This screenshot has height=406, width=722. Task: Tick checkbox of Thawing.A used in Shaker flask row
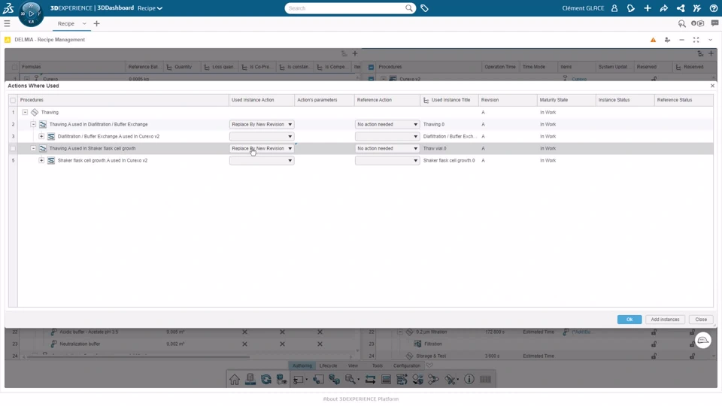point(13,149)
